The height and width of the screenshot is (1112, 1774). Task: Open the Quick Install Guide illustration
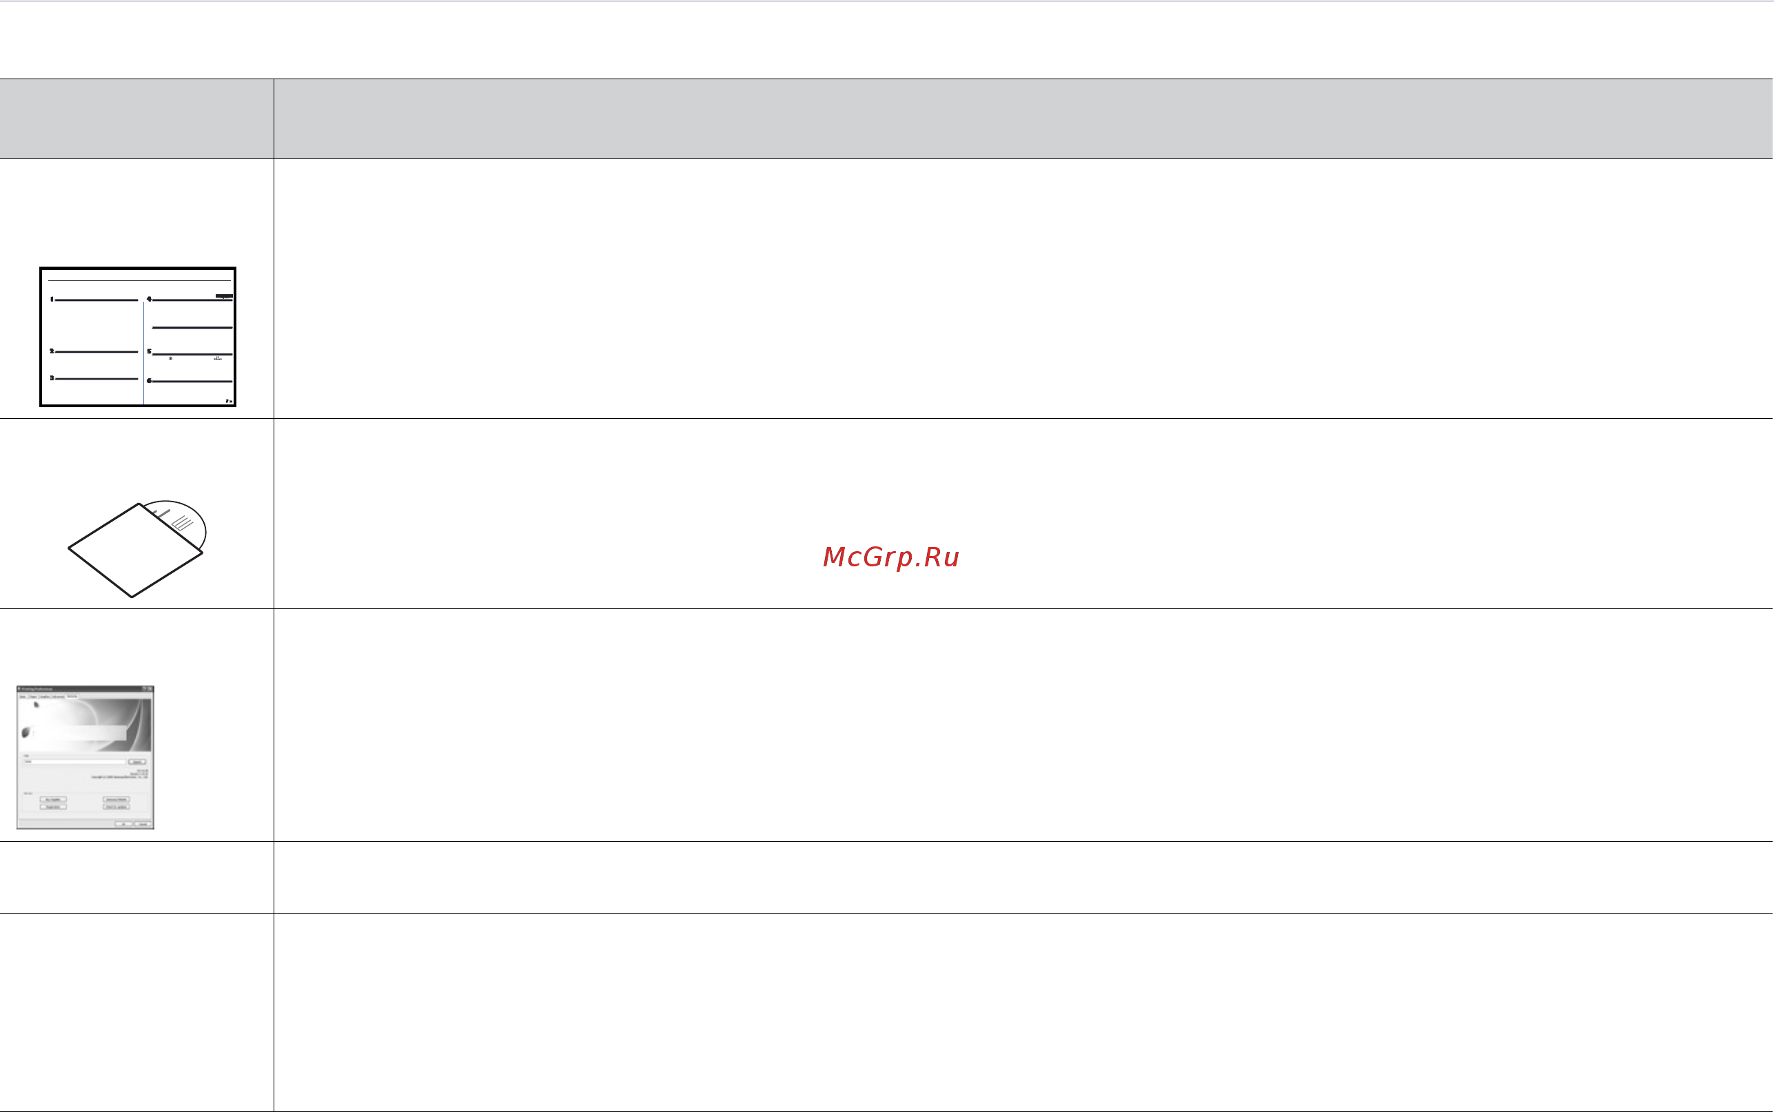tap(138, 337)
